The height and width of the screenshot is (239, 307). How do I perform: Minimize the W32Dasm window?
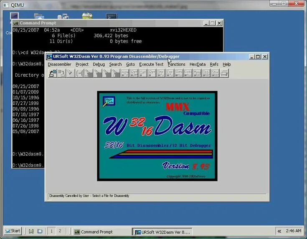[252, 57]
